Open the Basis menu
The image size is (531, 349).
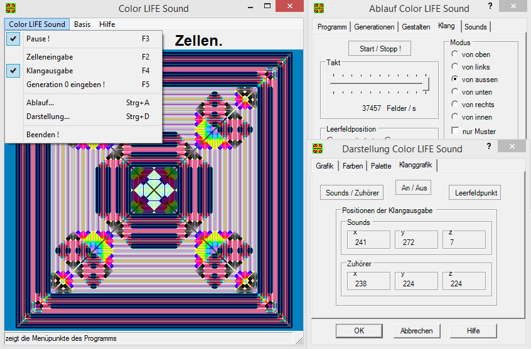click(x=82, y=24)
